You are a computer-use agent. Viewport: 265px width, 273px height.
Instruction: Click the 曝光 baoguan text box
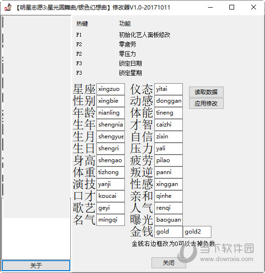coord(169,220)
